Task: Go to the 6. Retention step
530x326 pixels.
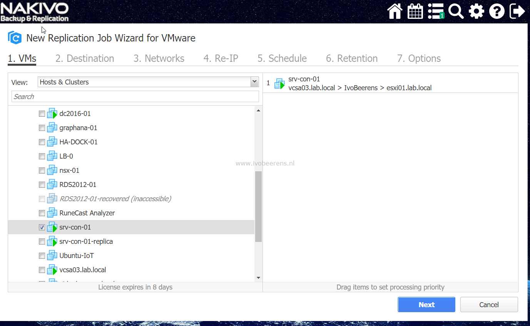Action: [352, 58]
